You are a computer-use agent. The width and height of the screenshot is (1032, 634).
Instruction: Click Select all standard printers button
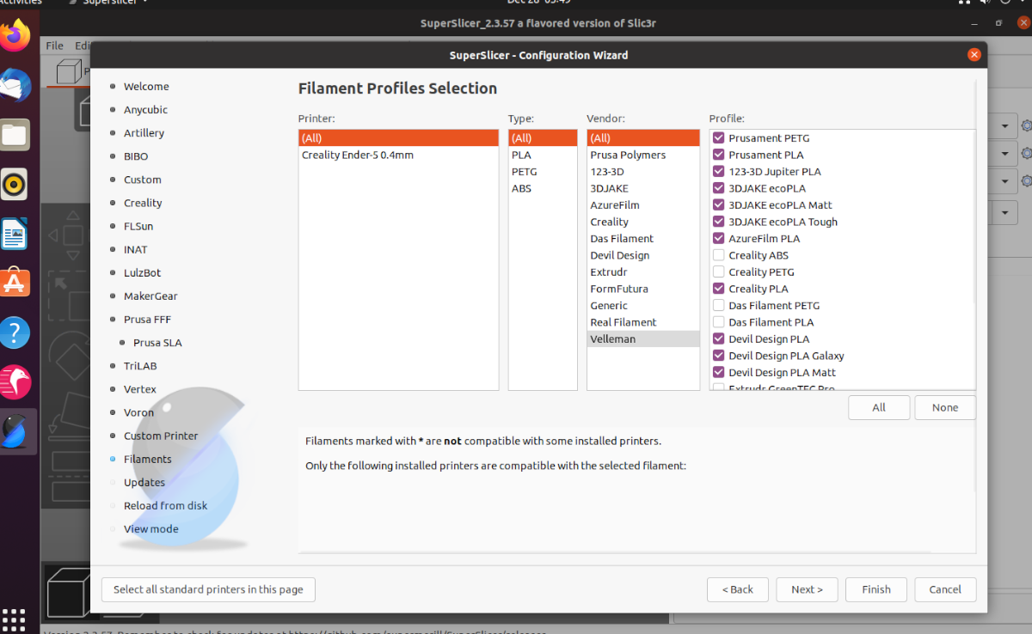point(208,589)
